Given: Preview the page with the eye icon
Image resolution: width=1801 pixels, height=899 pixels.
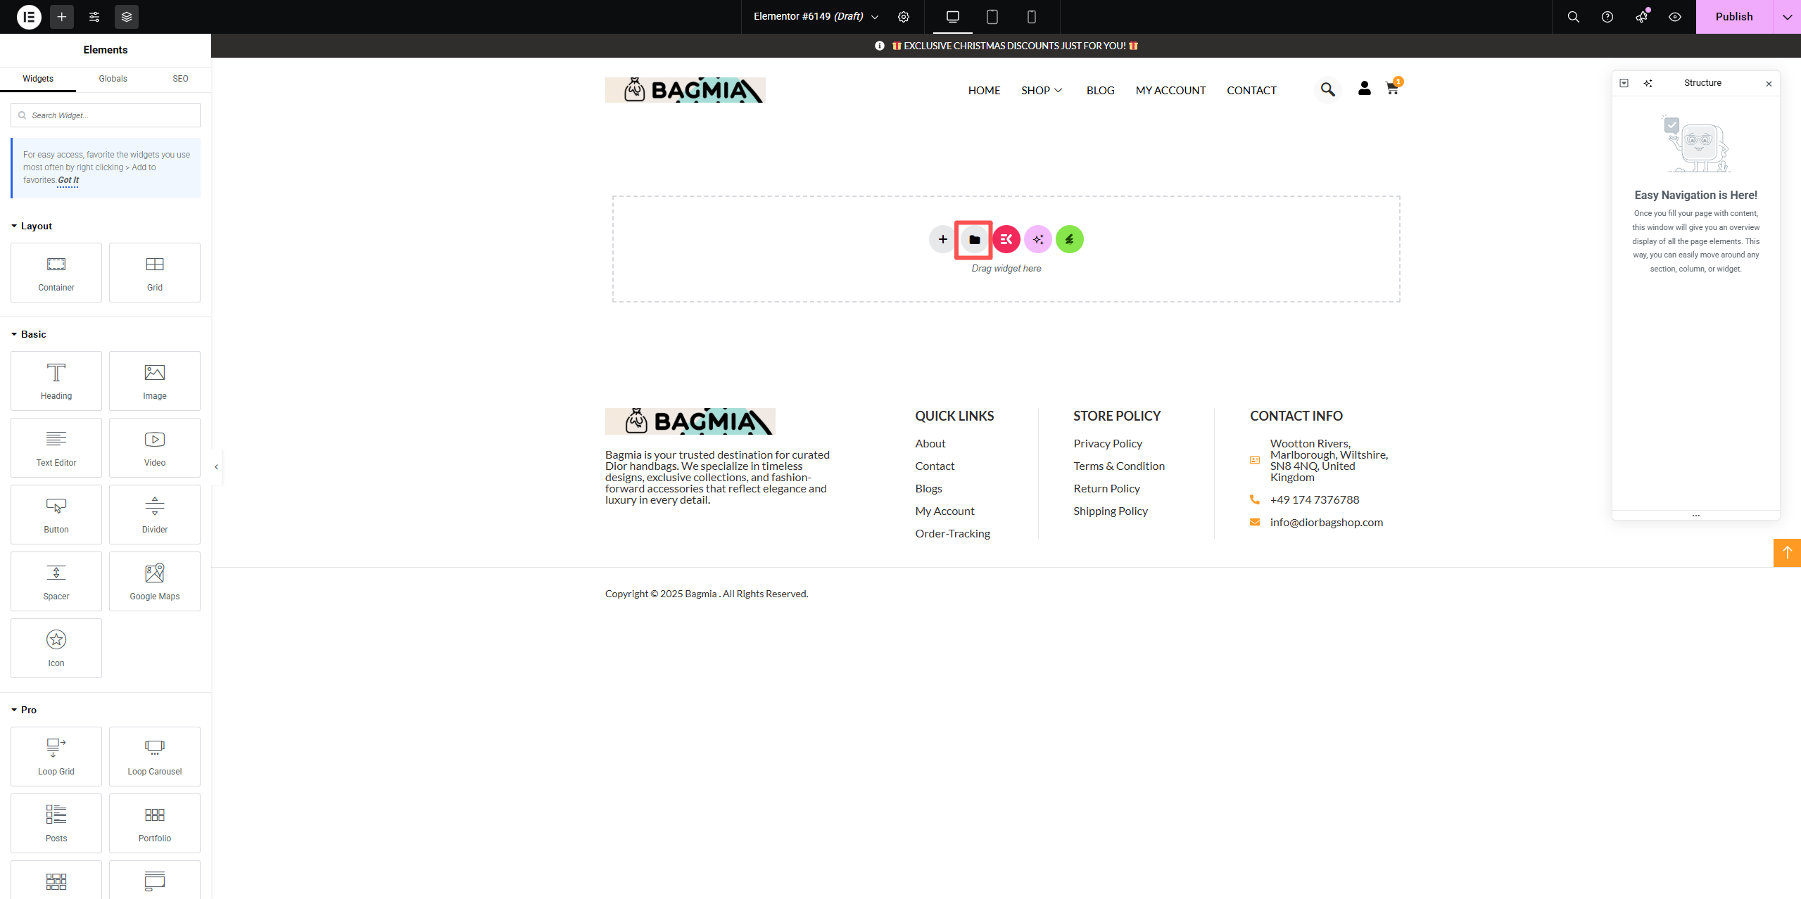Looking at the screenshot, I should coord(1674,17).
